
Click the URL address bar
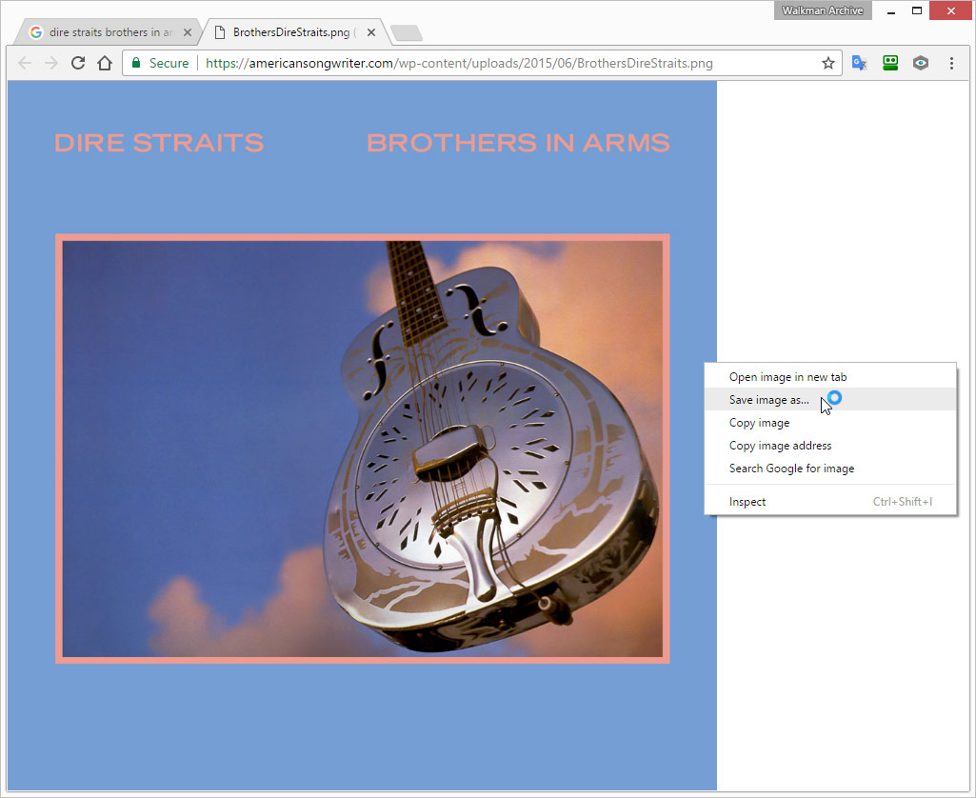[483, 63]
